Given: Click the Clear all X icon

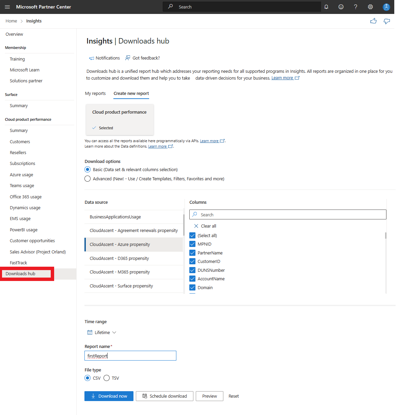Looking at the screenshot, I should pyautogui.click(x=196, y=226).
